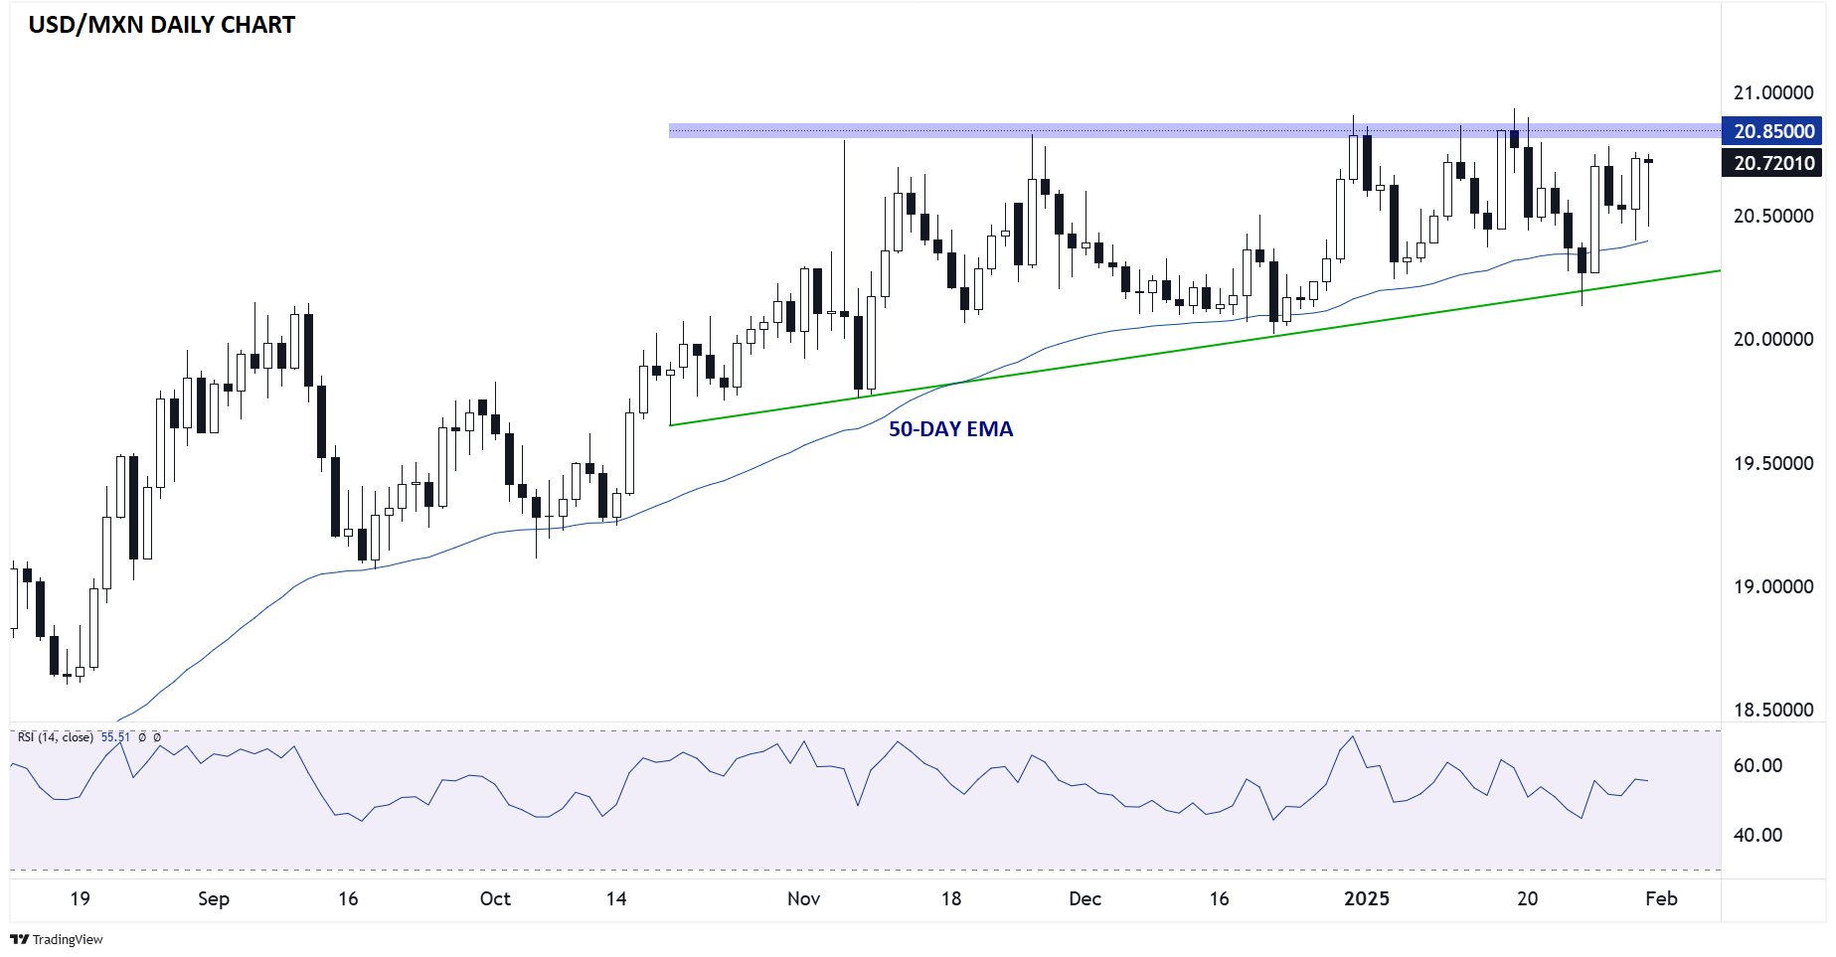Click the Nov date label
This screenshot has width=1836, height=957.
[803, 898]
